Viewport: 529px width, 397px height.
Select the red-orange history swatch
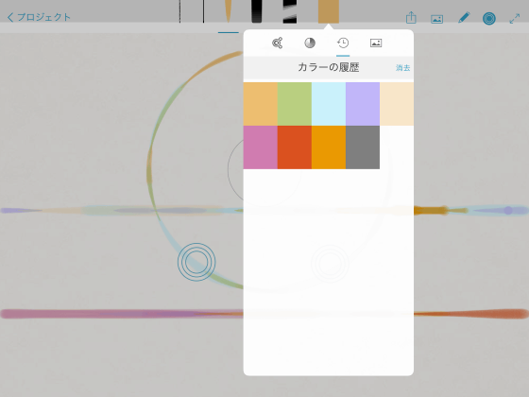click(x=295, y=147)
